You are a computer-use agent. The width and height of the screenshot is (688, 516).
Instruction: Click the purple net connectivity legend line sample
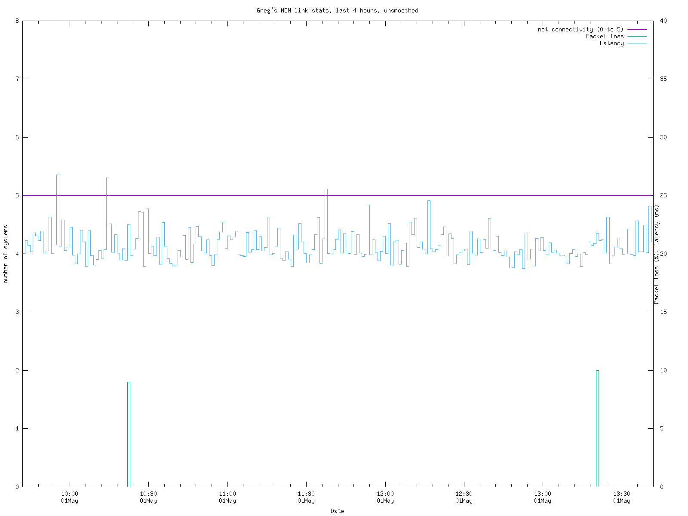[637, 29]
